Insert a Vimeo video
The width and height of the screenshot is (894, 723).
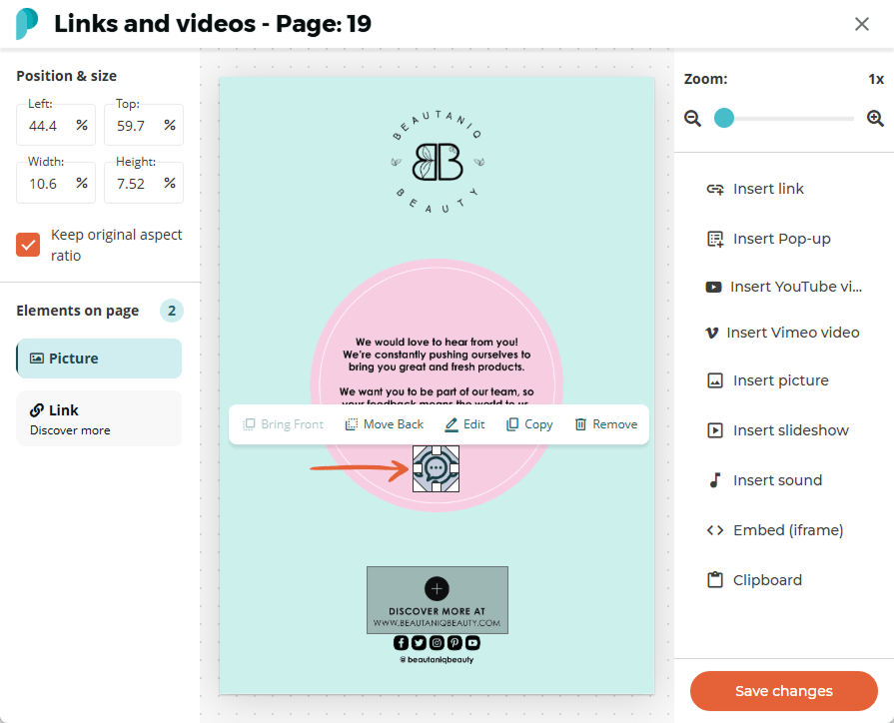[782, 333]
